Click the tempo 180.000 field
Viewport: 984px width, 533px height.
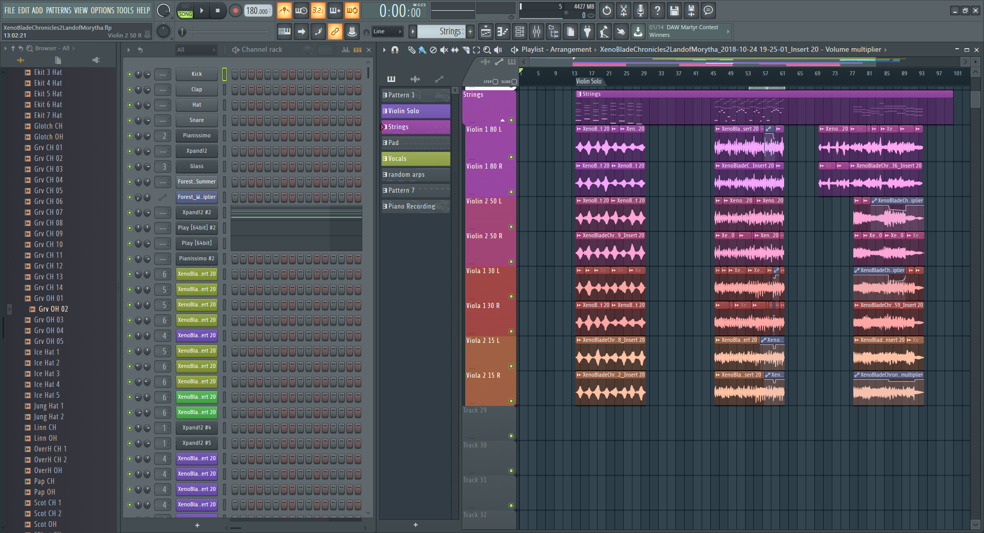pos(258,11)
